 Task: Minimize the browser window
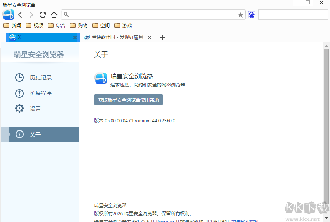pos(298,2)
